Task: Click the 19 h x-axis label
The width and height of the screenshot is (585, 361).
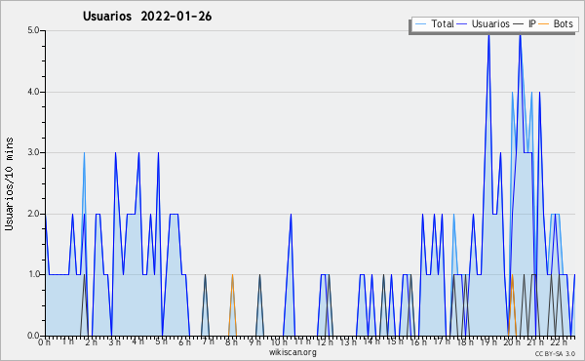Action: (x=488, y=341)
